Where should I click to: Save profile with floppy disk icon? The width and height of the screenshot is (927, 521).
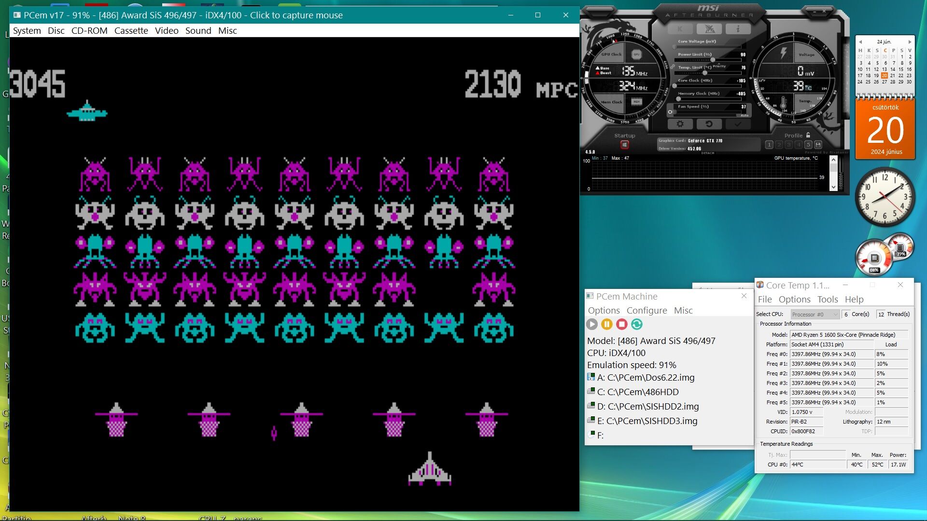point(818,145)
